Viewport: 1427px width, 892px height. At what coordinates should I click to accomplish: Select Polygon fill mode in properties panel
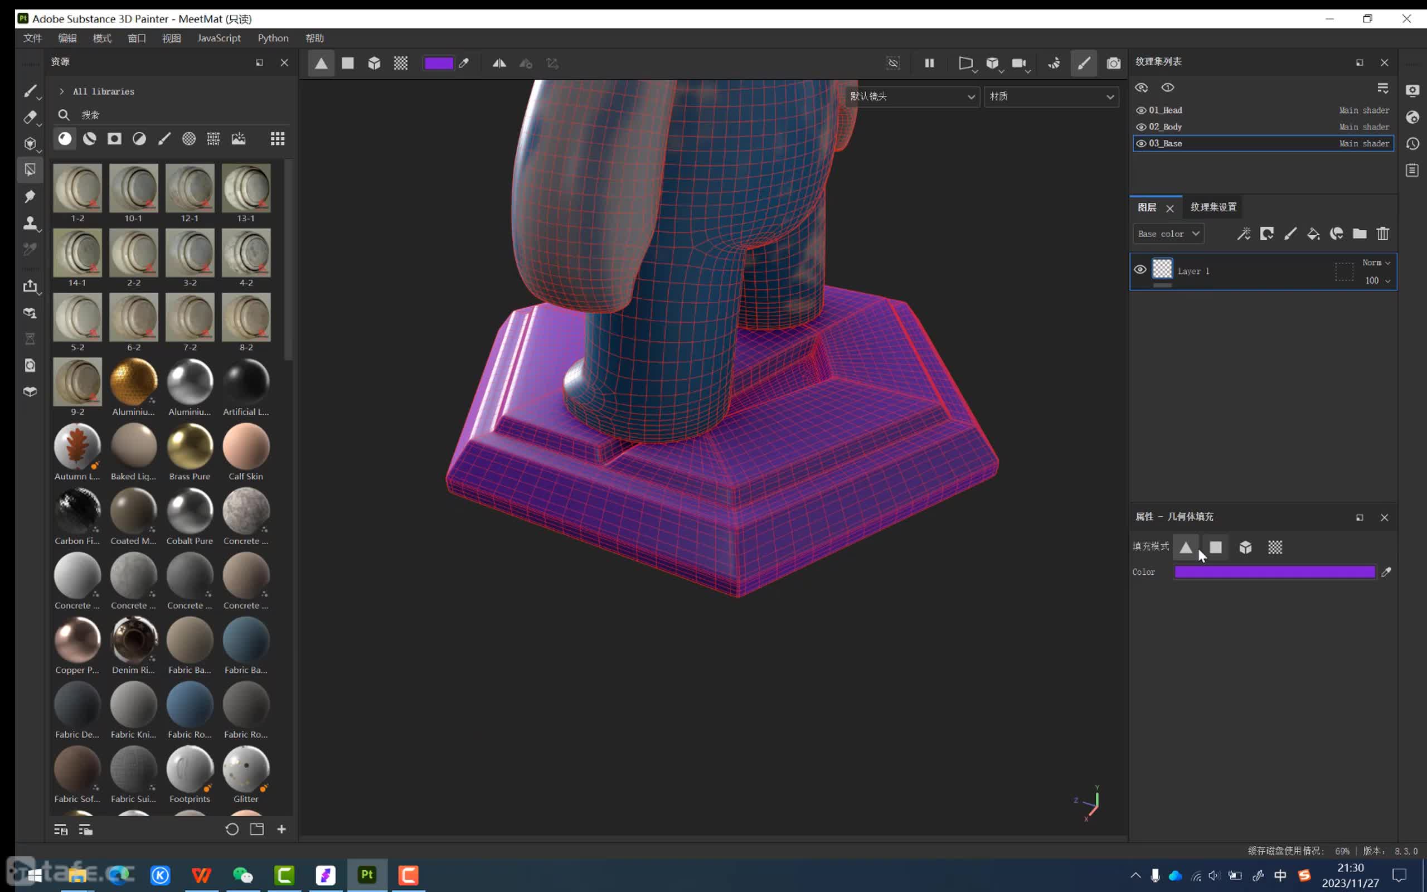1216,547
